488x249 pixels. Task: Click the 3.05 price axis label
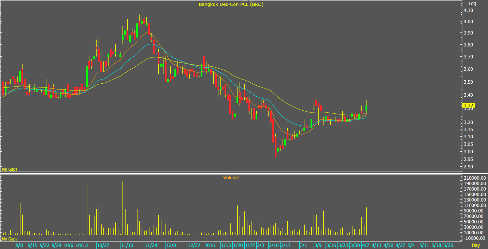point(469,144)
